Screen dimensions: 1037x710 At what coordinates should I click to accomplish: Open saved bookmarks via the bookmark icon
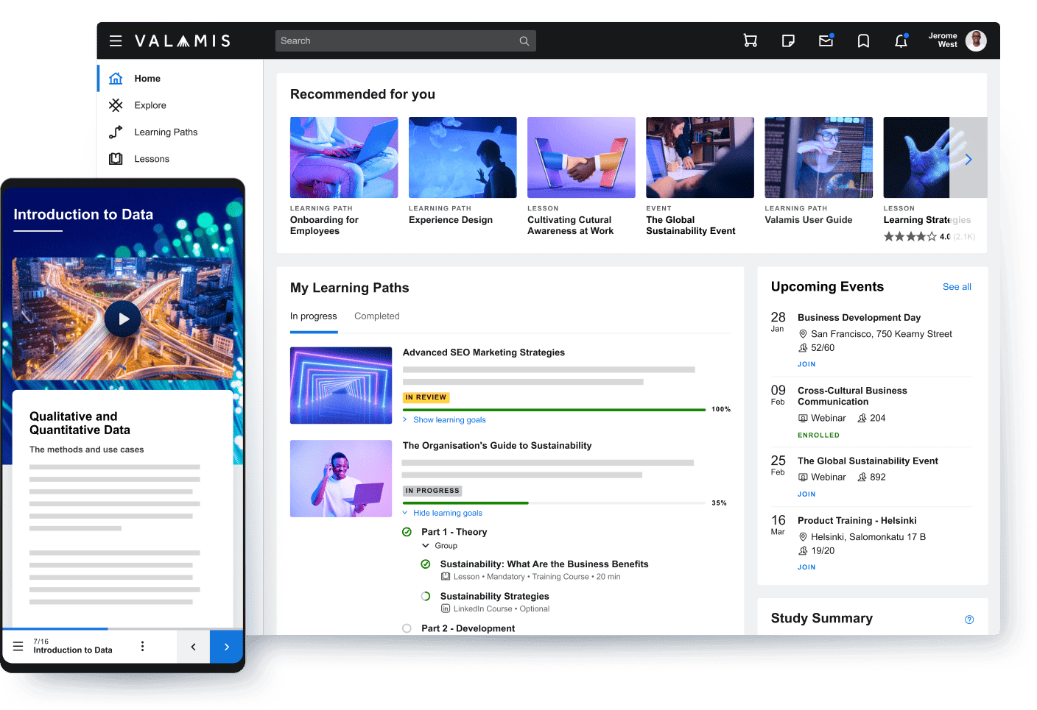[863, 40]
